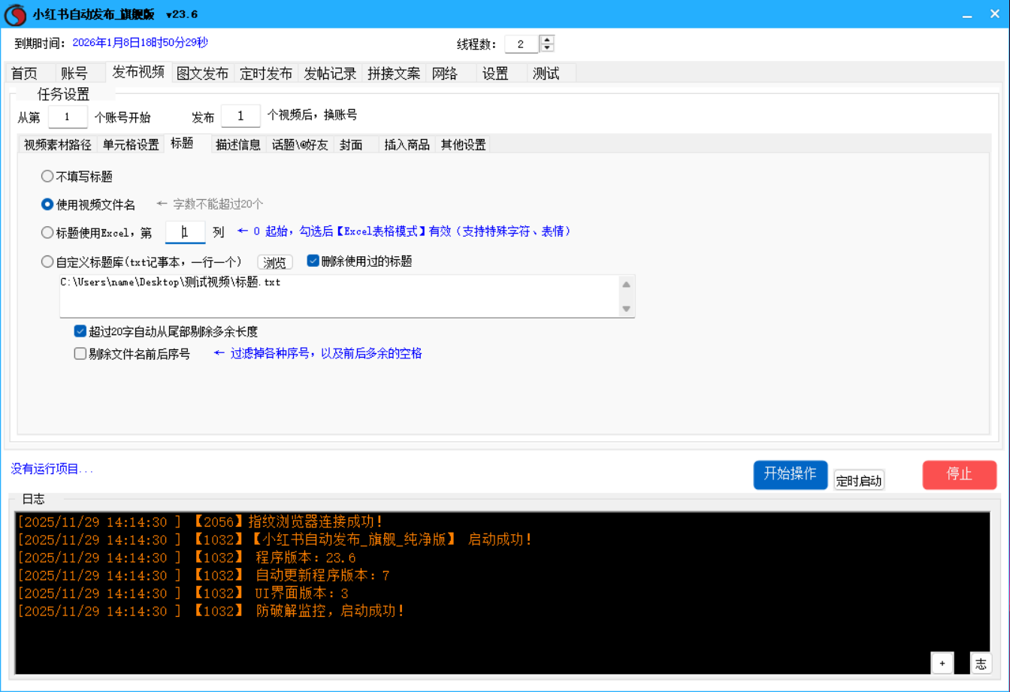Viewport: 1010px width, 692px height.
Task: Click the + button in log panel
Action: (942, 663)
